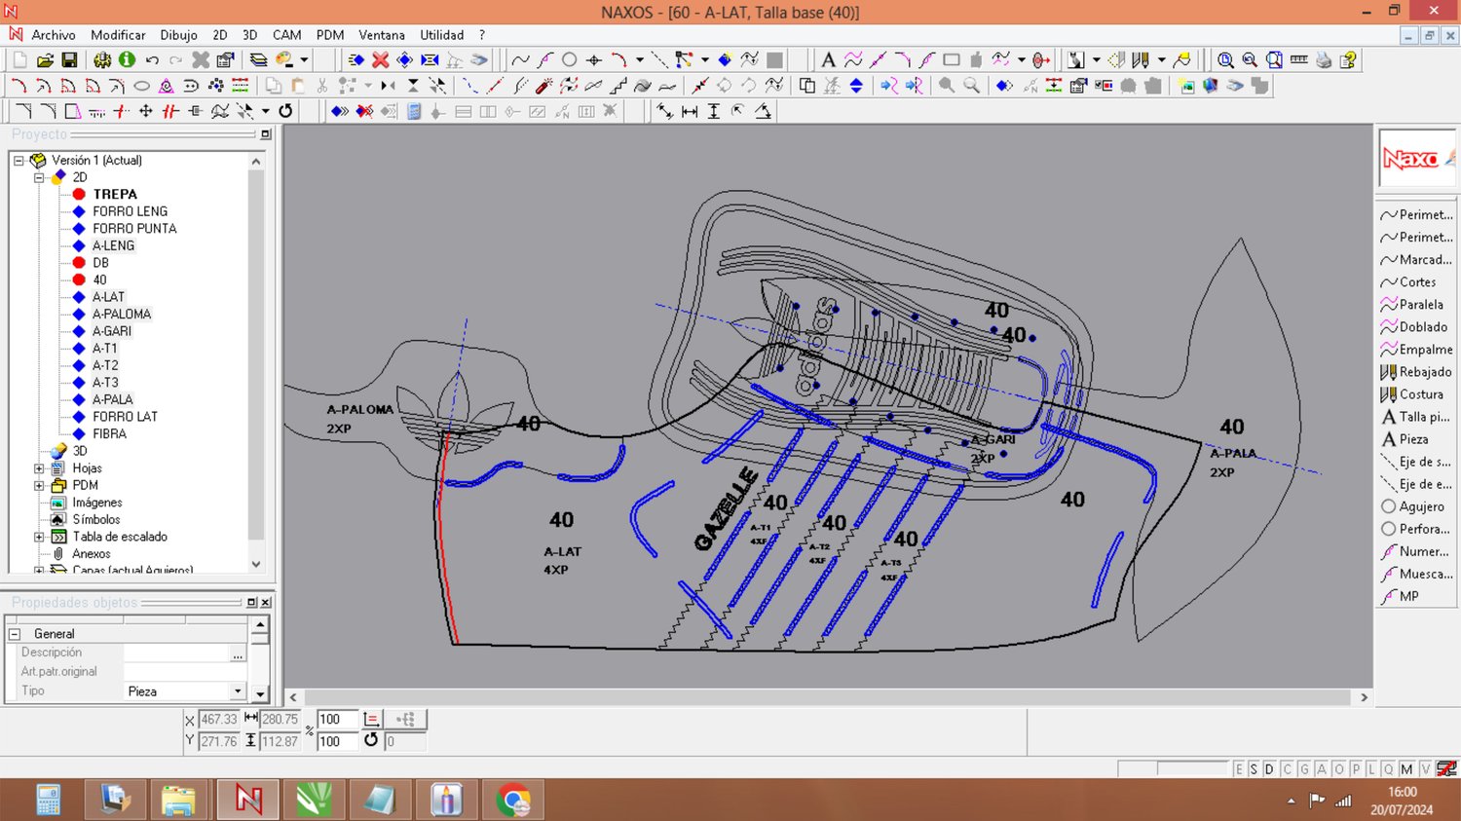Open the Dibujo menu
The width and height of the screenshot is (1461, 821).
point(178,35)
